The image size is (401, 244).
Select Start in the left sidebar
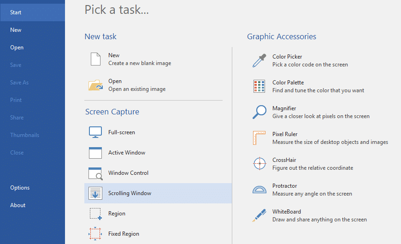(16, 12)
